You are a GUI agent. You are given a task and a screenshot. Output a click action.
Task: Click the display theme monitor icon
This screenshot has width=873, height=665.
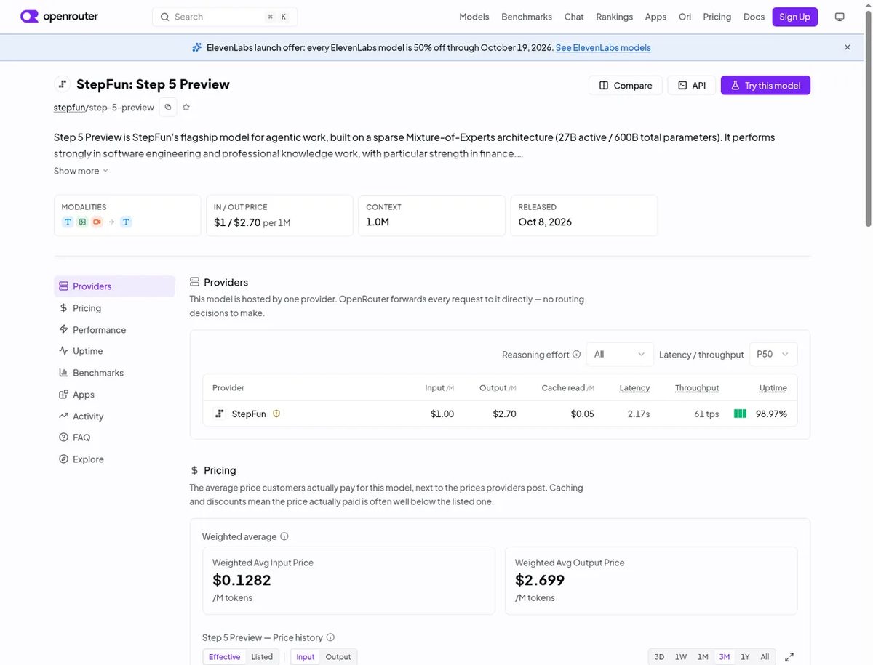coord(840,17)
